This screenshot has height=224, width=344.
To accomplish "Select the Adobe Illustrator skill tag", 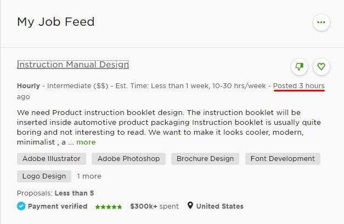I will pos(52,159).
